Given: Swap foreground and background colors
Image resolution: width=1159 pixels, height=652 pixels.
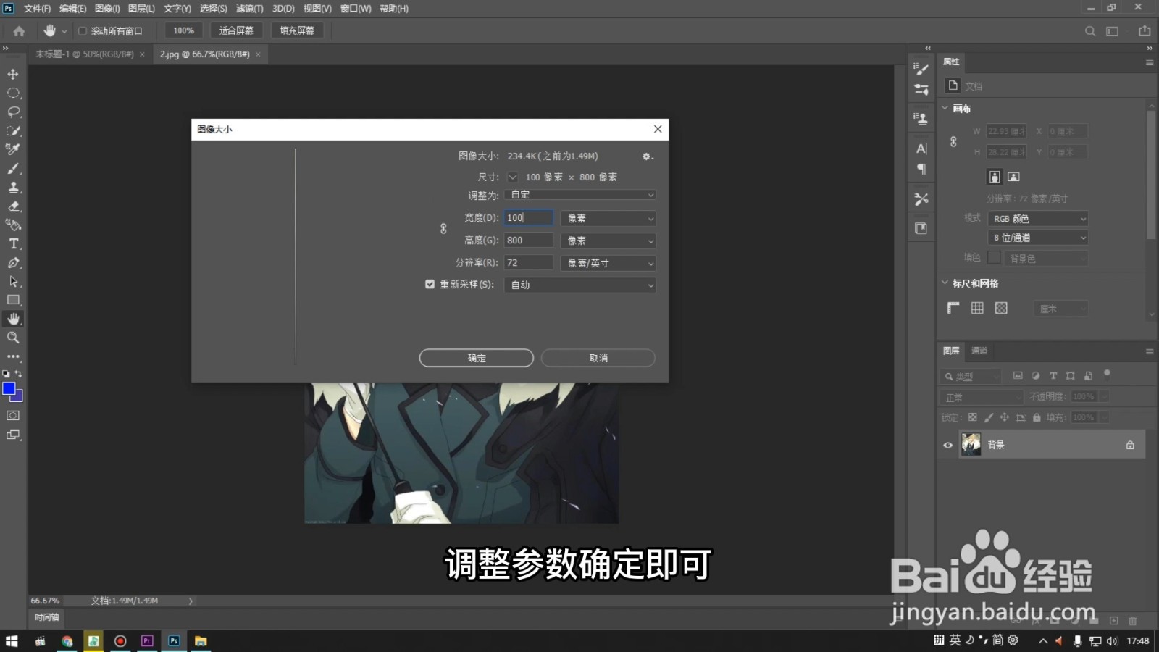Looking at the screenshot, I should tap(19, 374).
